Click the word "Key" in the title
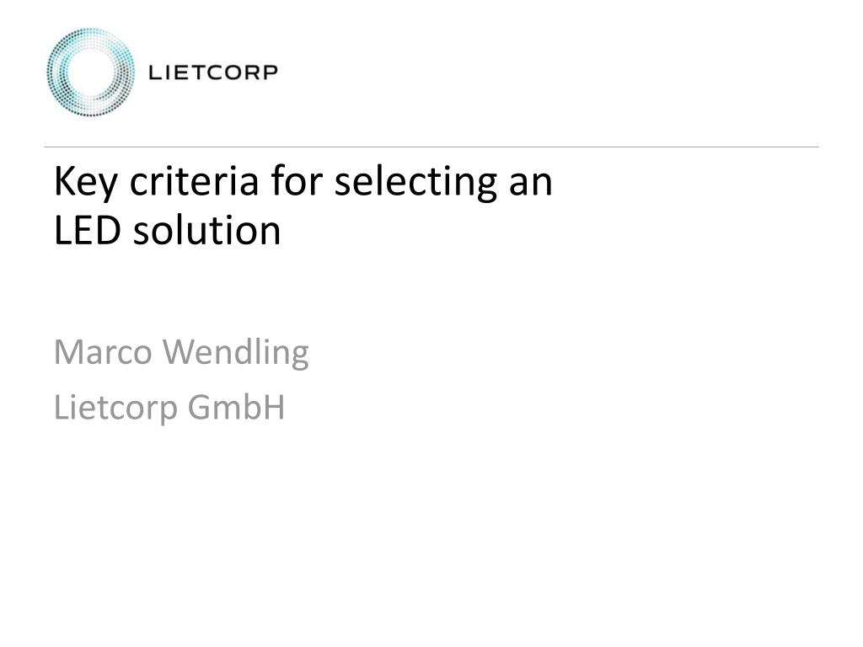863x647 pixels. tap(85, 182)
